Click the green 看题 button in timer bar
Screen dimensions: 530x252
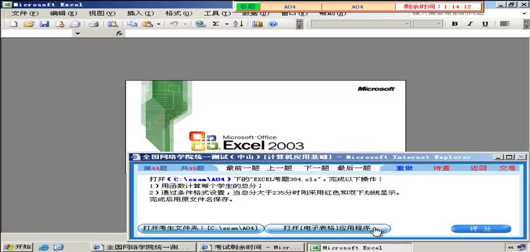tap(248, 6)
